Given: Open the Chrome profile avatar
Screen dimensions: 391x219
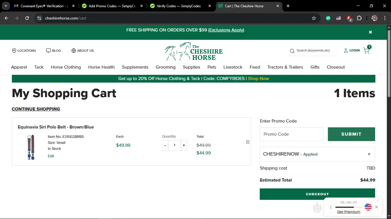Looking at the screenshot, I should [x=375, y=18].
